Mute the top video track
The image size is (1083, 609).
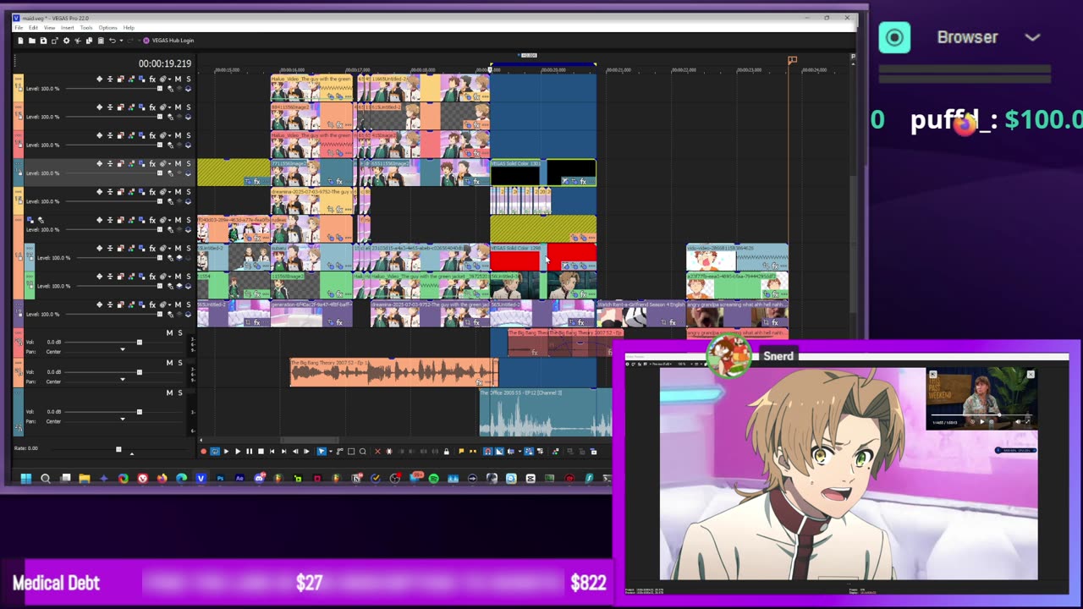click(x=178, y=79)
